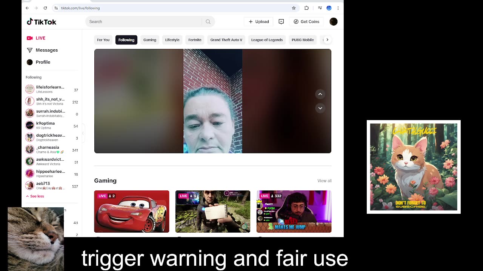
Task: Click Get Coins button
Action: pyautogui.click(x=306, y=22)
